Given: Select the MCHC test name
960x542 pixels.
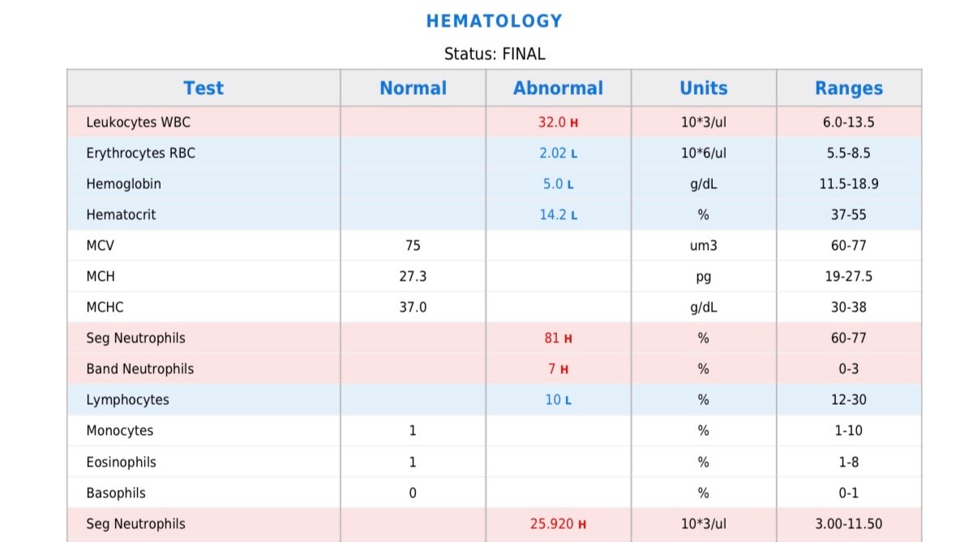Looking at the screenshot, I should pos(105,308).
